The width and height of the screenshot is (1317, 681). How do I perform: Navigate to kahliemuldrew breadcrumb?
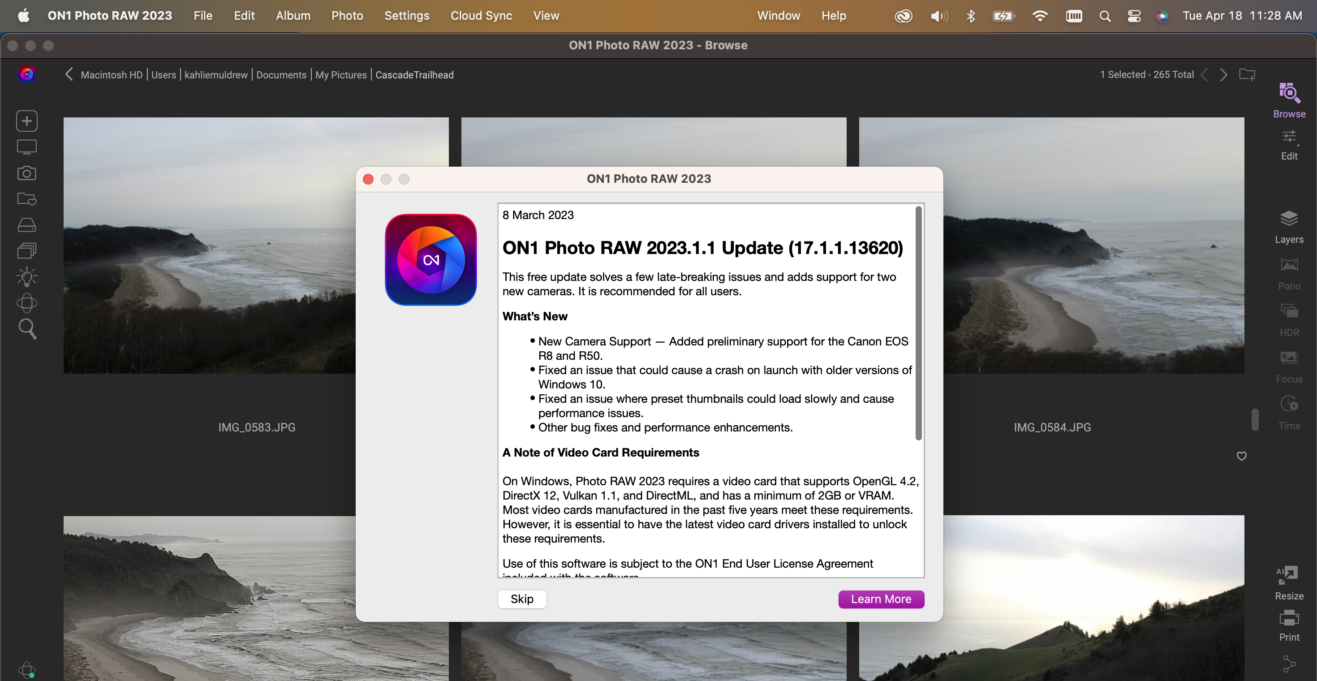tap(216, 75)
